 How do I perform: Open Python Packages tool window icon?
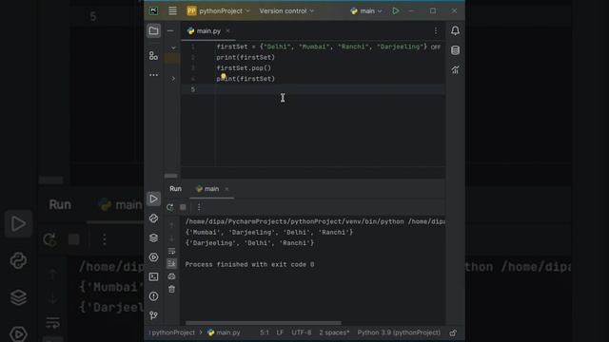(x=153, y=218)
